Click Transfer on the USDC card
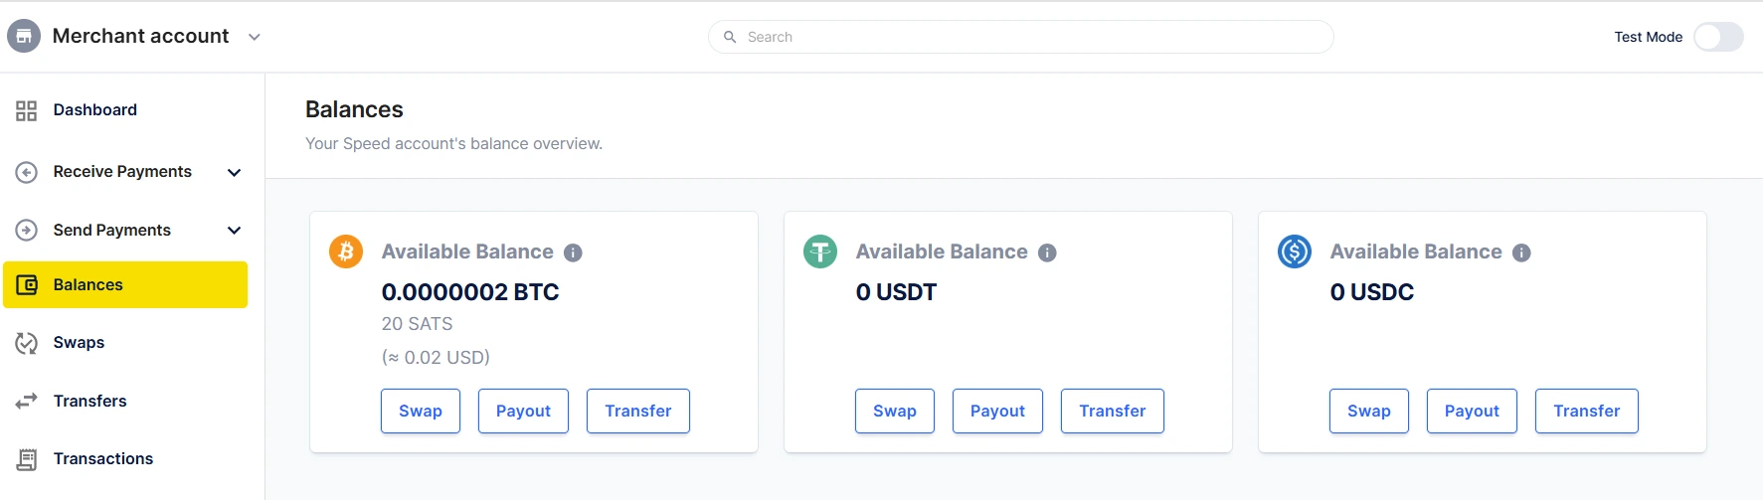 pos(1586,411)
